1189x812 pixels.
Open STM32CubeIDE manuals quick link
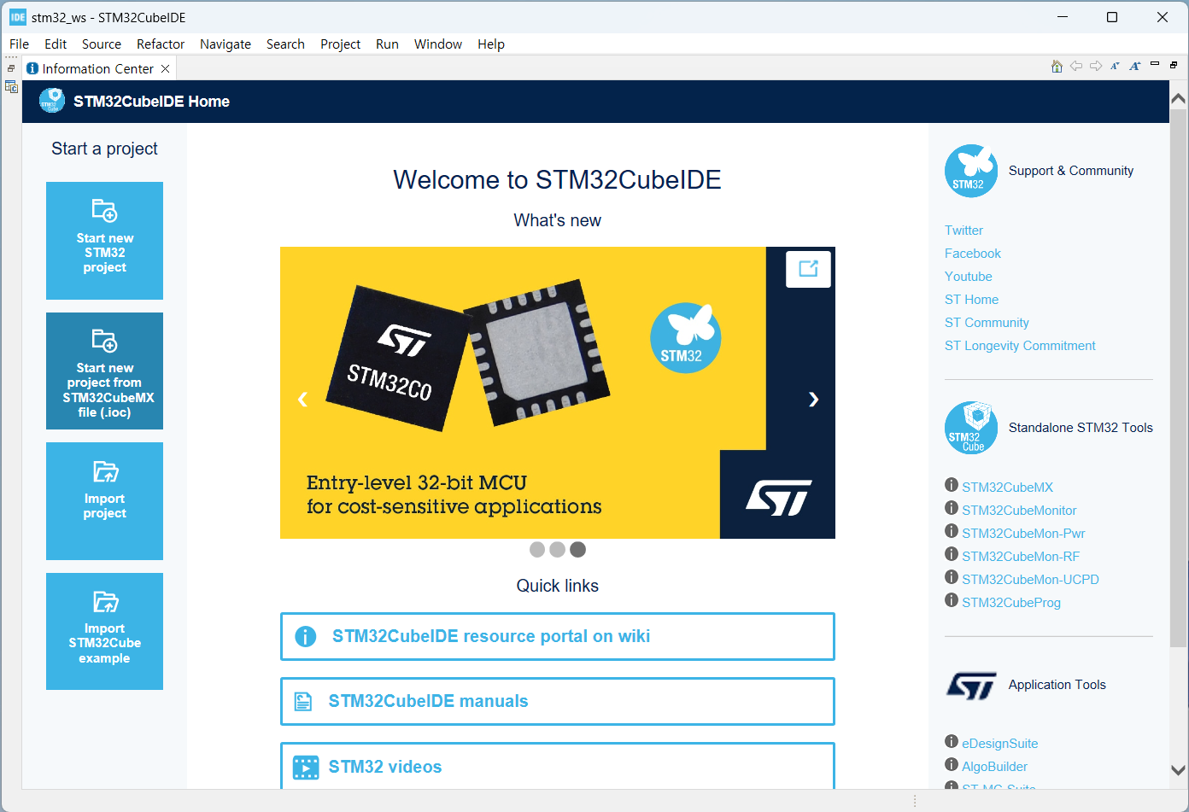[558, 701]
